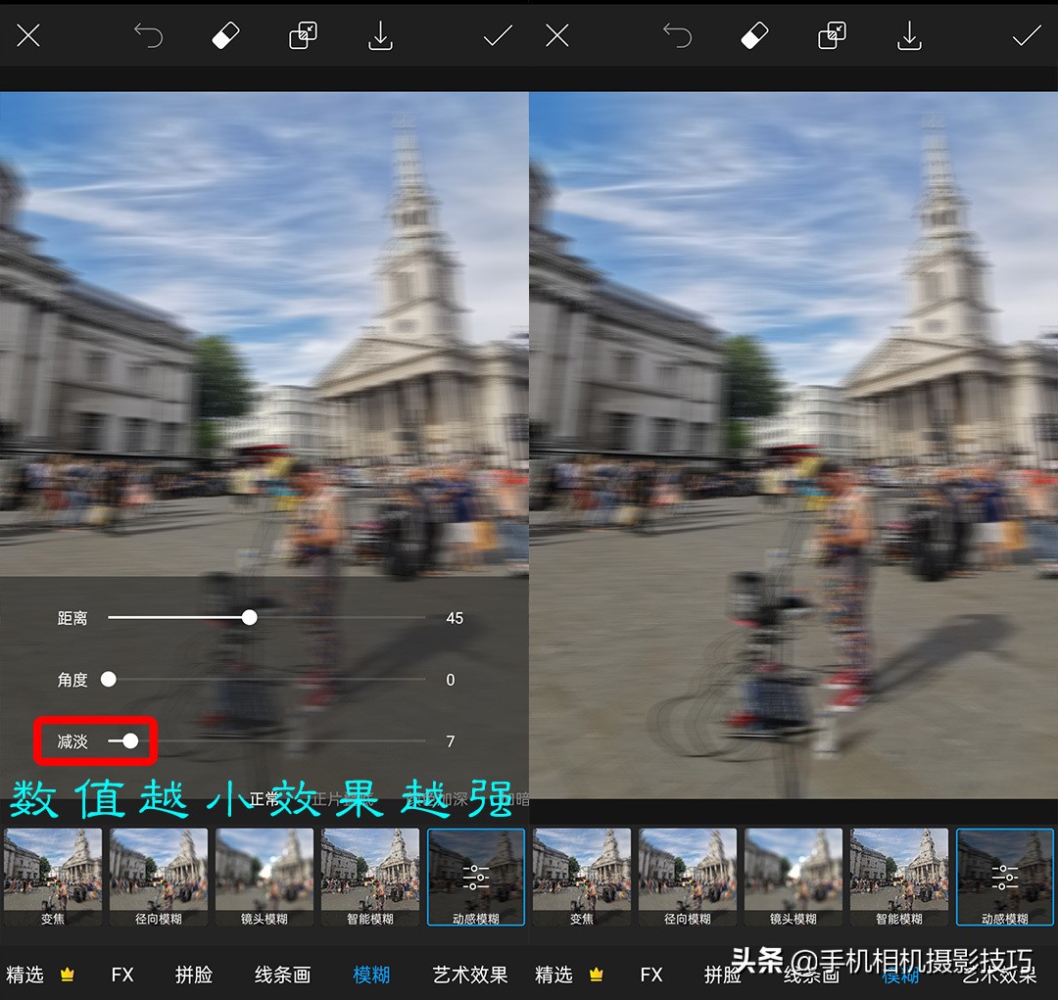The width and height of the screenshot is (1058, 1000).
Task: Confirm with checkmark in left screen
Action: (x=498, y=35)
